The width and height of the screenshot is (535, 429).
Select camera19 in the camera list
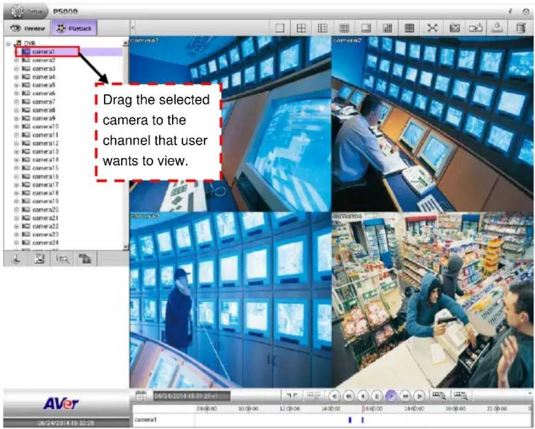[45, 201]
